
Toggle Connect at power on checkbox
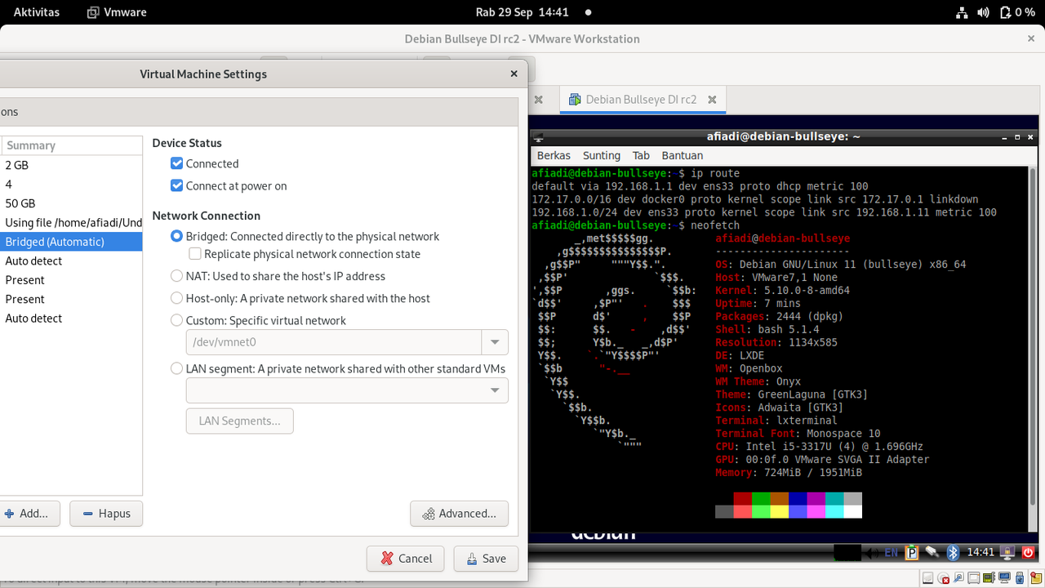click(176, 185)
